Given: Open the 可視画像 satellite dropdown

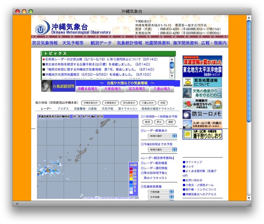Looking at the screenshot, I should click(161, 192).
